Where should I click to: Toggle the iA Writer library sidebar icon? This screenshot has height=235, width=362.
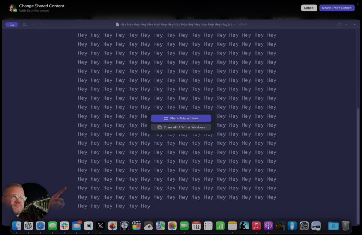coord(12,24)
